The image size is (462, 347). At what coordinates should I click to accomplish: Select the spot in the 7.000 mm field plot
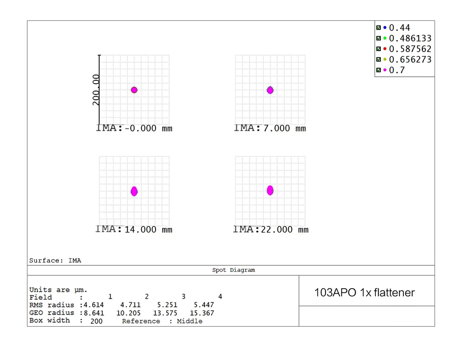(270, 90)
